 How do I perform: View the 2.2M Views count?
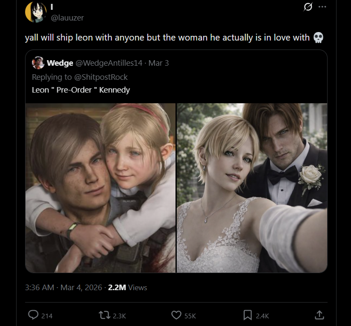tap(127, 288)
